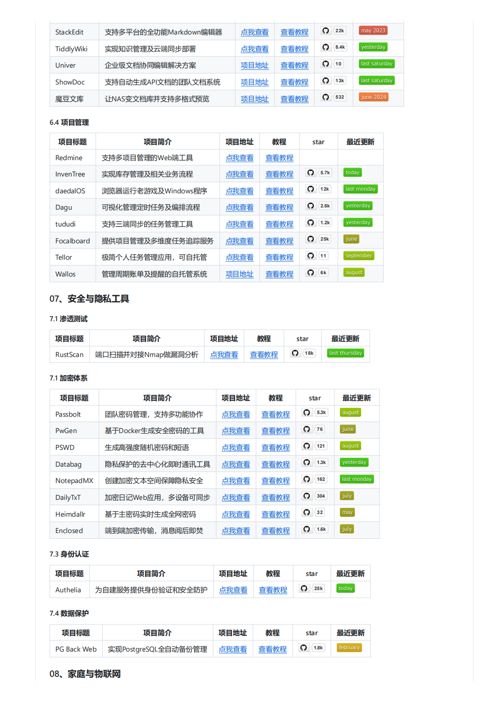Click the GitHub star badge for ShowDoc
Screen dimensions: 497x702
333,81
